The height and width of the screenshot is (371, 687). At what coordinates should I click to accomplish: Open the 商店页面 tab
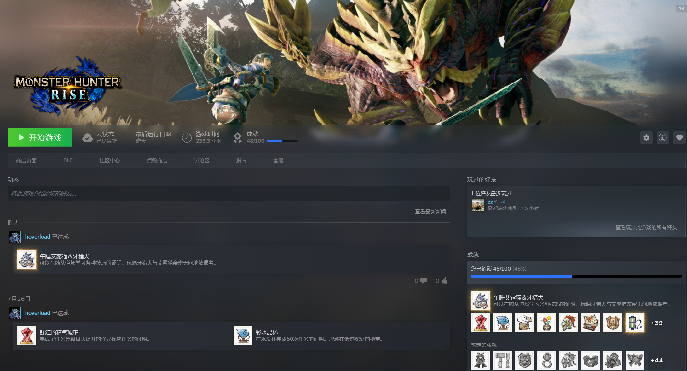(26, 161)
